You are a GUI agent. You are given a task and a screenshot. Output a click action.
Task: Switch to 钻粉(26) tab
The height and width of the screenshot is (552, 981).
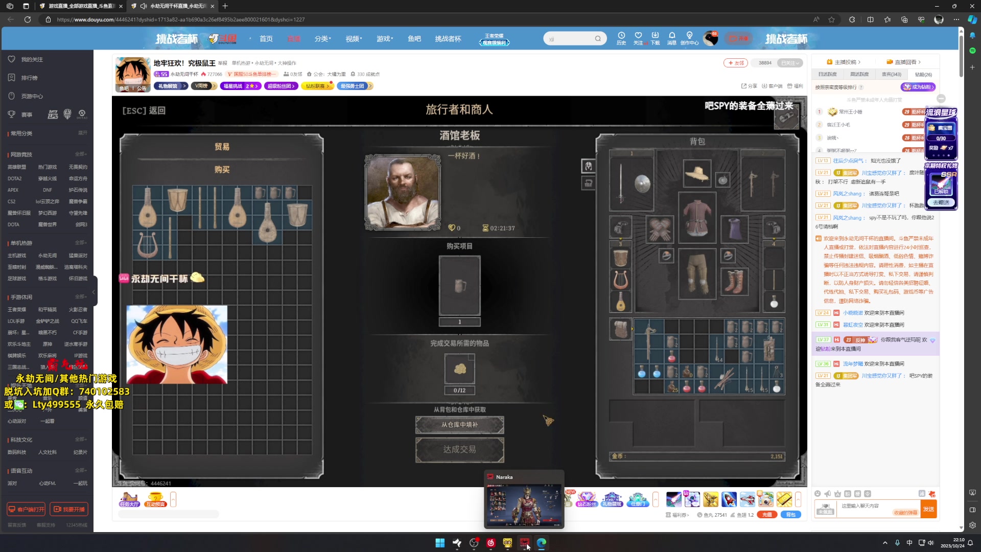[x=923, y=74]
